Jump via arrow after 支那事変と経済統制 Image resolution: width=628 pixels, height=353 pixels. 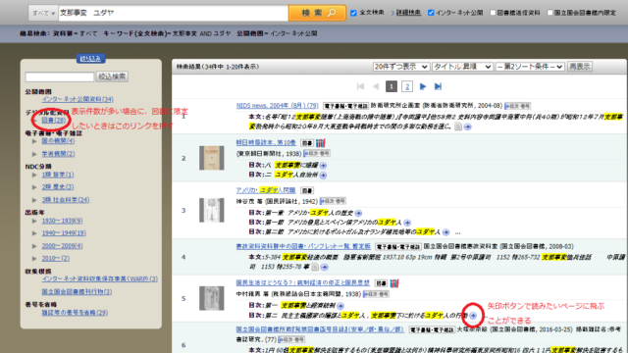click(340, 306)
